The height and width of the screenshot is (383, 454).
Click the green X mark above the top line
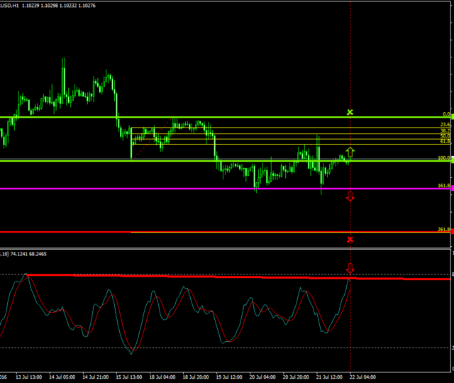[350, 112]
